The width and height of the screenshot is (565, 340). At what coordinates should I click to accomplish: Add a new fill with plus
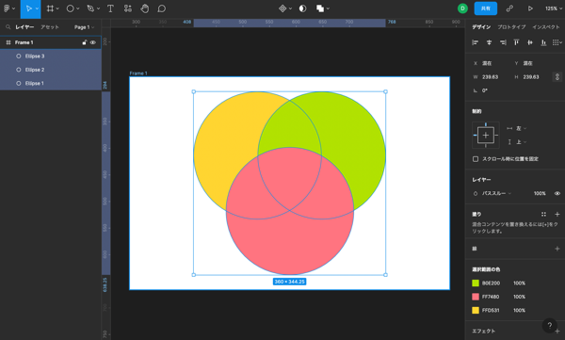tap(557, 214)
